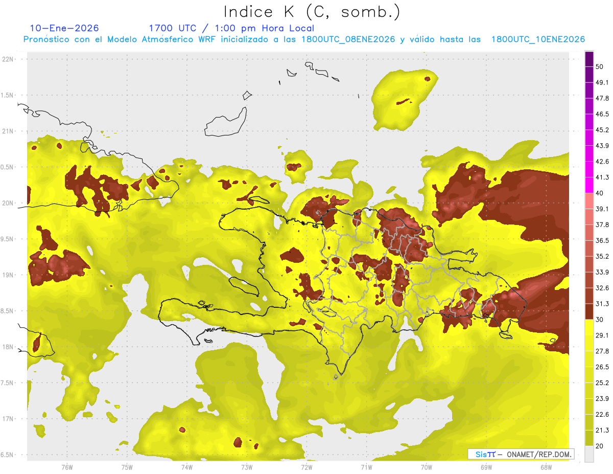This screenshot has width=613, height=474.
Task: Click the latitude label "20N"
Action: 9,203
